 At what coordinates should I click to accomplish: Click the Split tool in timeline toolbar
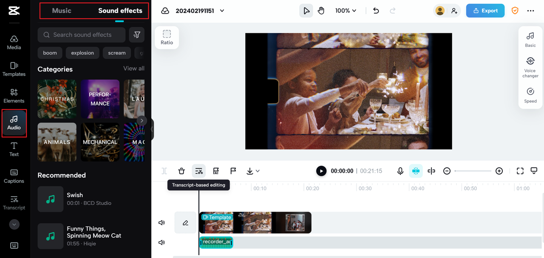[164, 171]
